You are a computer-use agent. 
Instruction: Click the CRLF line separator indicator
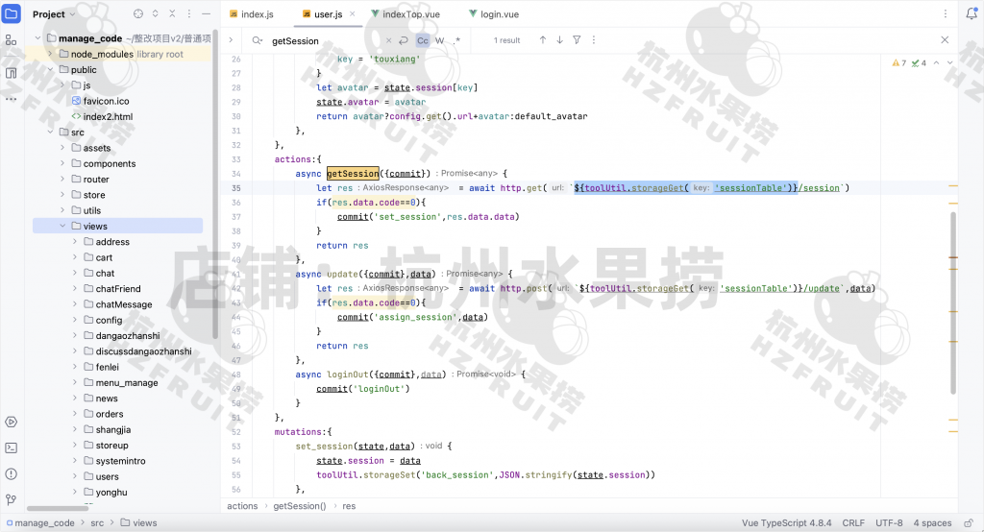(853, 523)
